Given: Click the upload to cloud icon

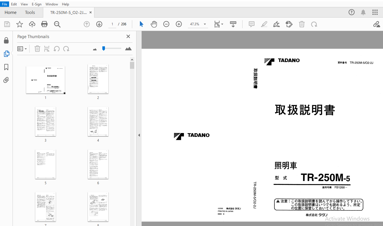Looking at the screenshot, I should pos(32,24).
